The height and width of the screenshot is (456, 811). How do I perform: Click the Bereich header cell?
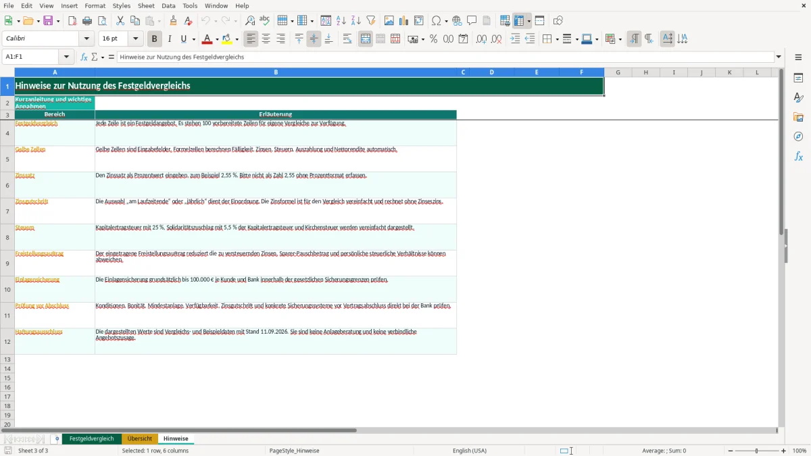pos(55,115)
